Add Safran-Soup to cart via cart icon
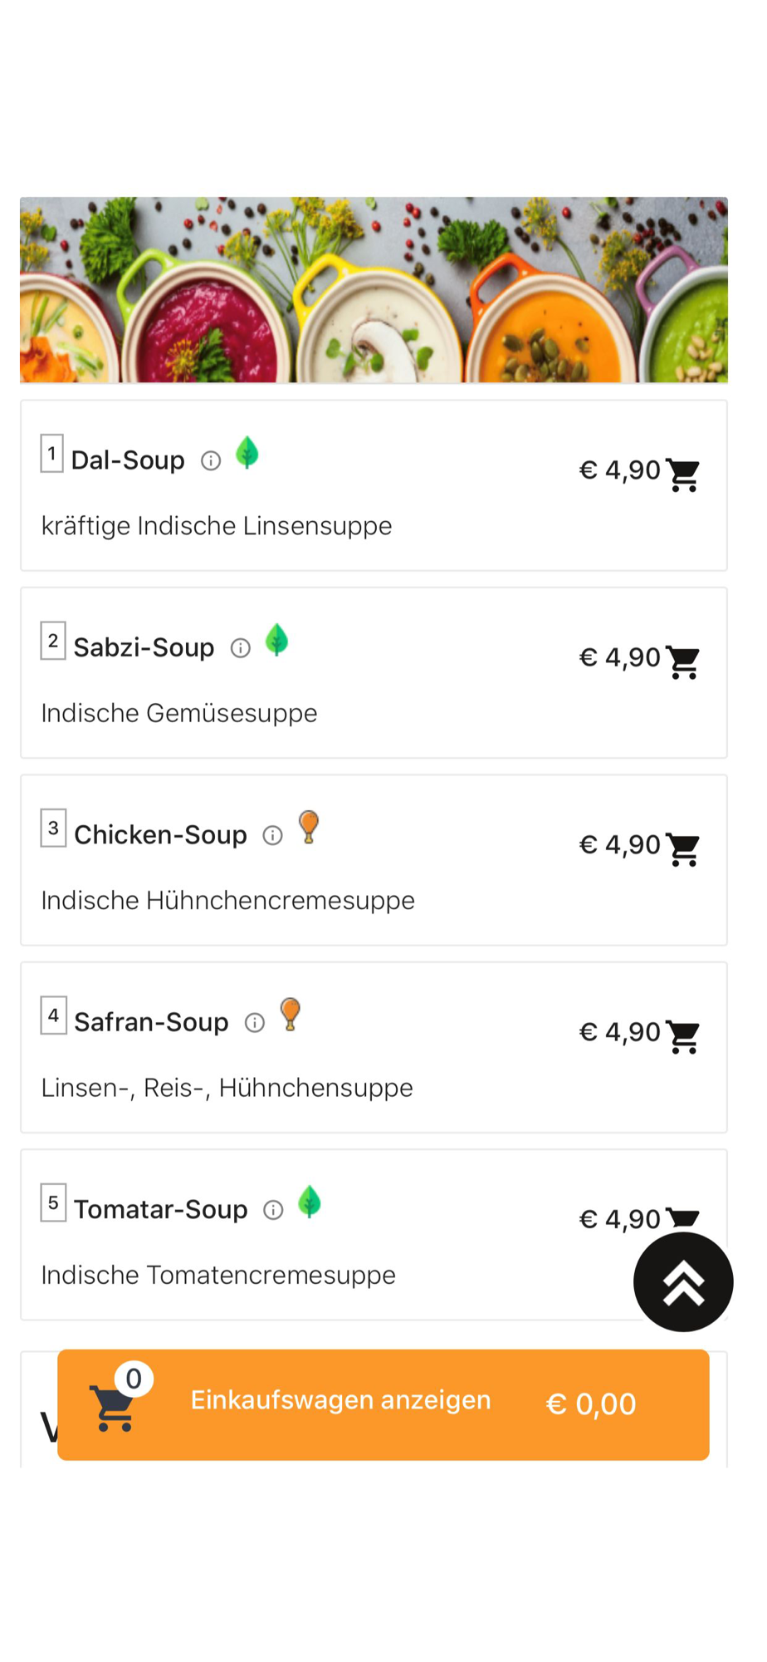 (x=683, y=1035)
